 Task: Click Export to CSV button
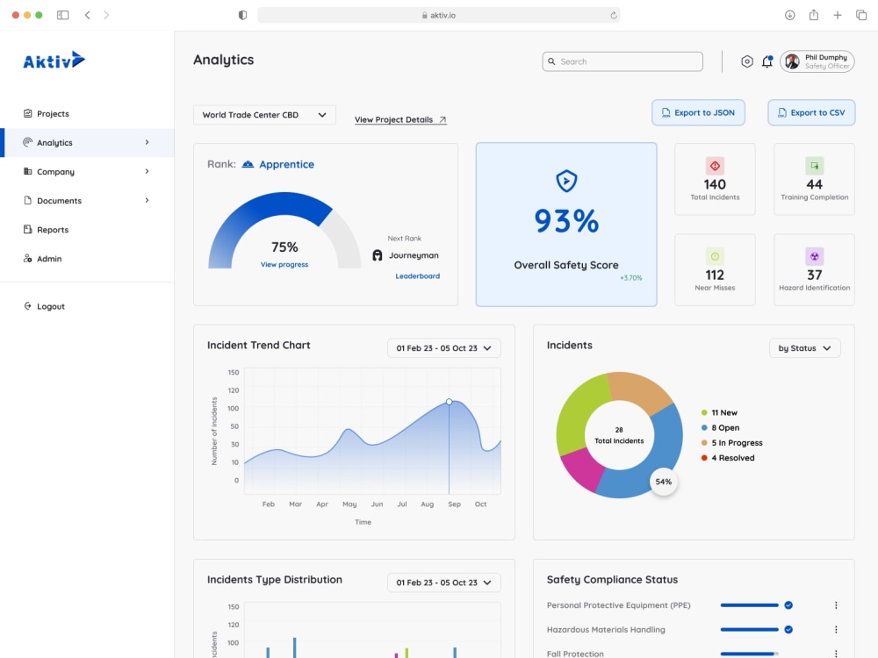point(811,112)
